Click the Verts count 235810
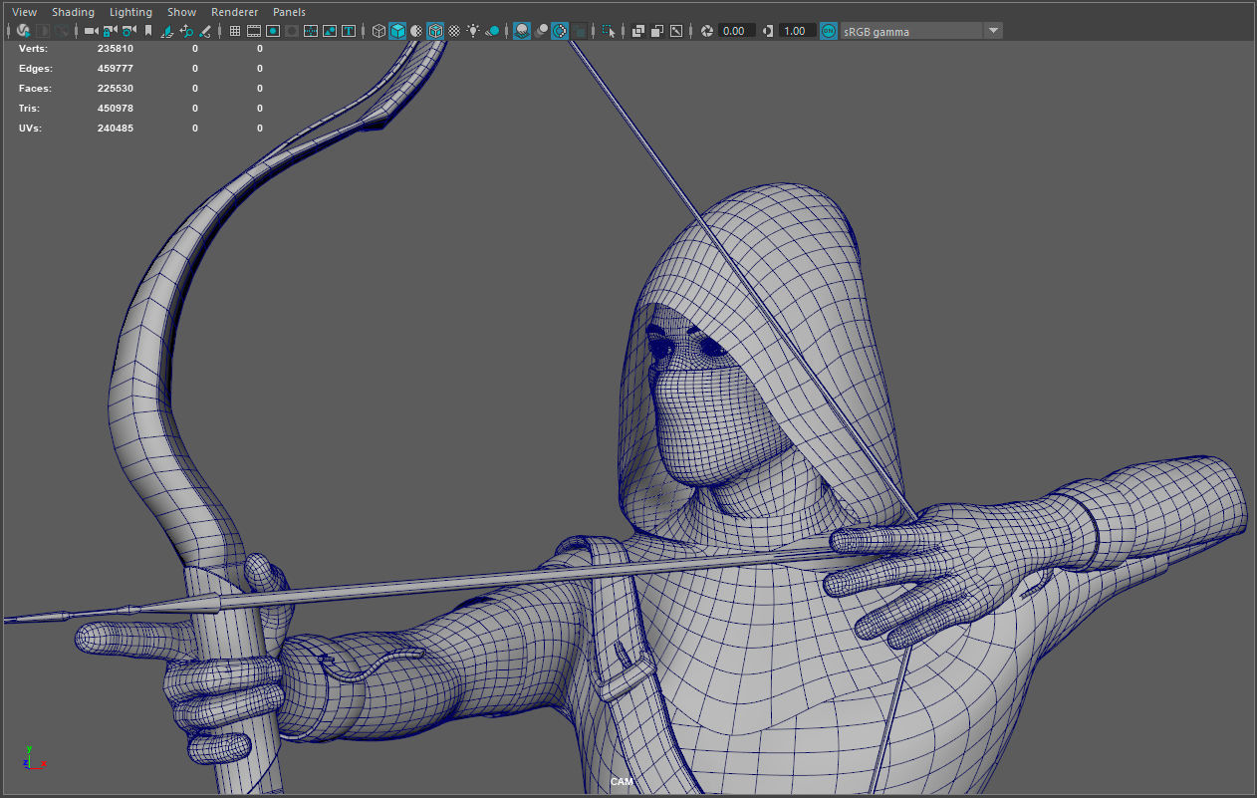Viewport: 1257px width, 798px height. click(x=116, y=48)
